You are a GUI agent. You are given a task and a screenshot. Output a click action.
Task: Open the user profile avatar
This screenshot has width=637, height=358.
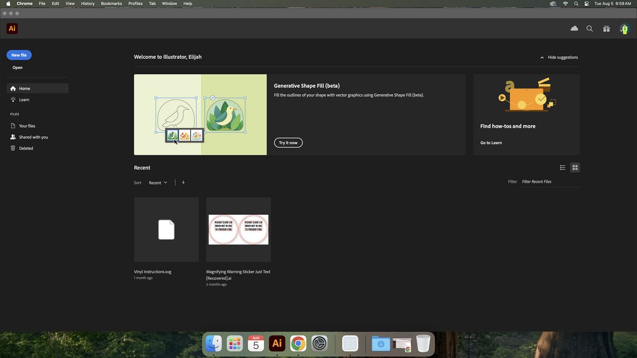624,29
